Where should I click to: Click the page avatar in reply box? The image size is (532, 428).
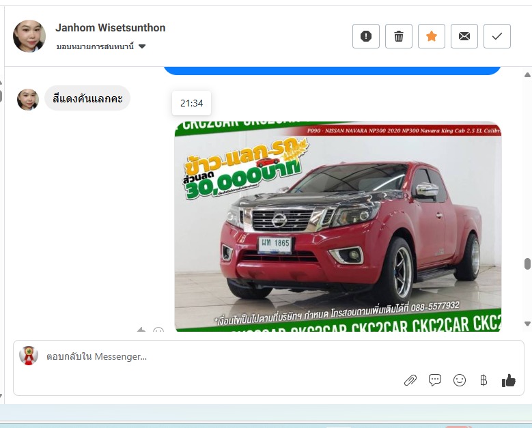[28, 356]
